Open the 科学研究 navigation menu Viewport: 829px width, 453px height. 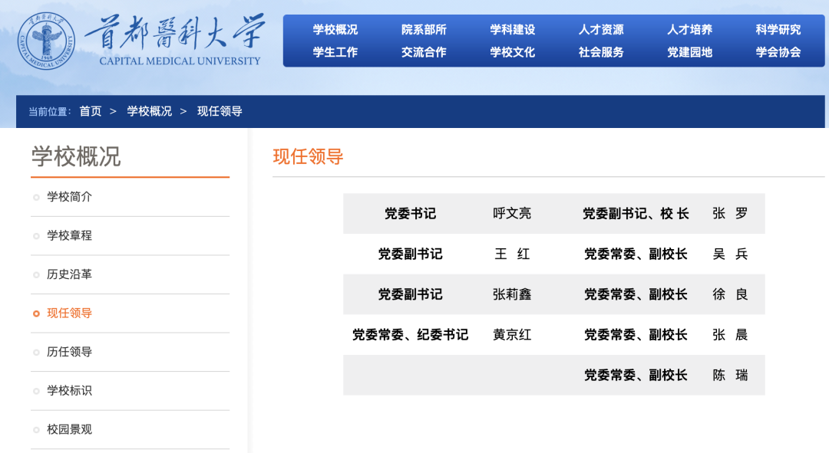click(778, 30)
